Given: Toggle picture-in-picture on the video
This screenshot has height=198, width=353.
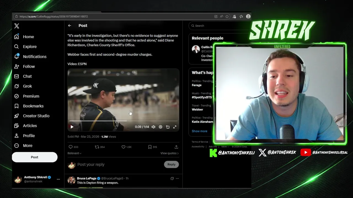Looking at the screenshot, I should (168, 127).
